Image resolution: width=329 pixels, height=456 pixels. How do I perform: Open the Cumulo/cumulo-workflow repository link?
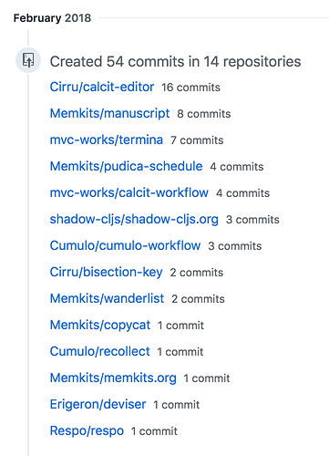click(125, 245)
